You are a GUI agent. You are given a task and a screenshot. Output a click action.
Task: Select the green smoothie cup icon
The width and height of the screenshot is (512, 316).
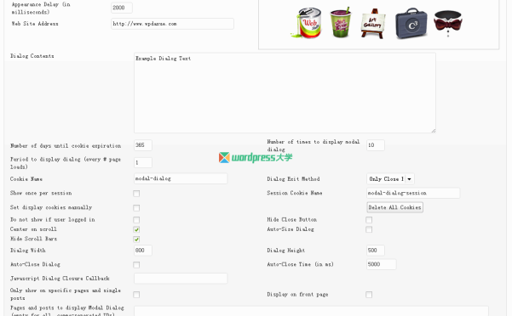click(340, 22)
